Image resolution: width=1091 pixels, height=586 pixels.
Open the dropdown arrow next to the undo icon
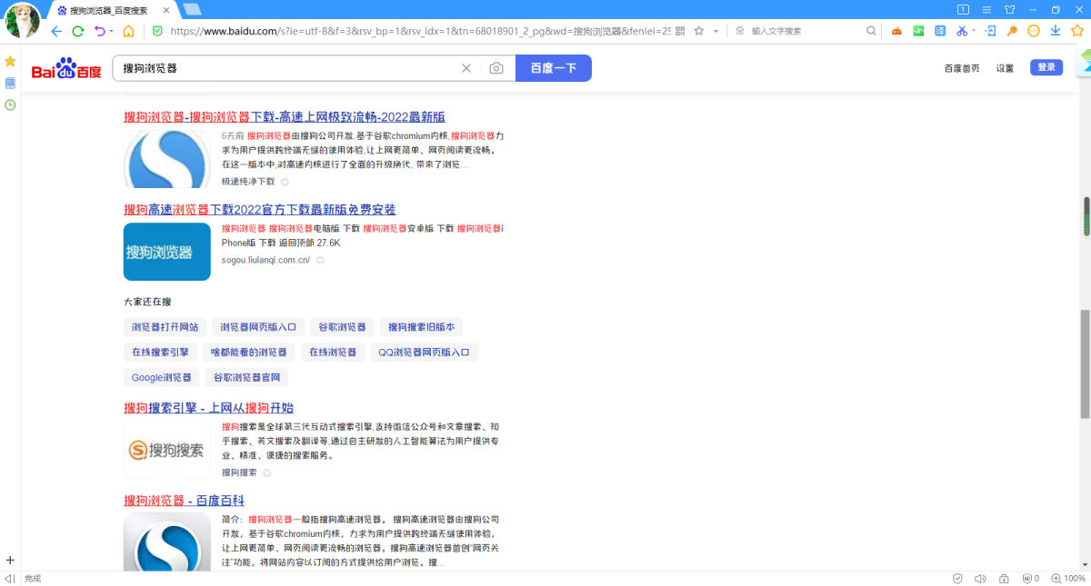111,31
